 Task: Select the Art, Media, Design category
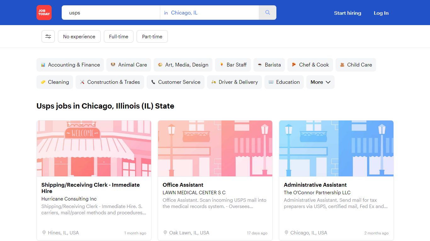tap(183, 65)
